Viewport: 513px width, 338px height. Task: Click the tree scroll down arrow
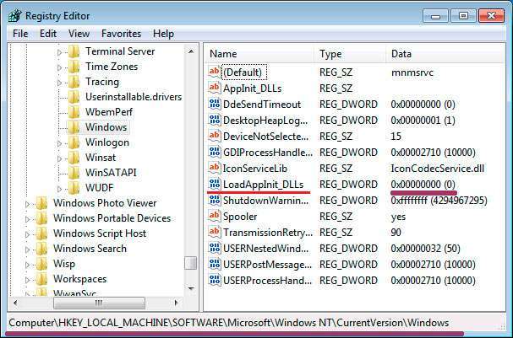click(191, 288)
